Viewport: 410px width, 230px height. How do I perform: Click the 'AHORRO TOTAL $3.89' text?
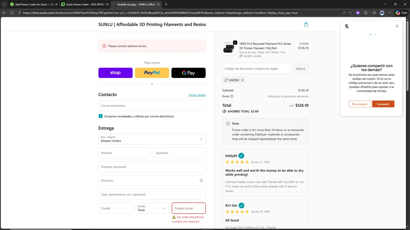pos(243,111)
